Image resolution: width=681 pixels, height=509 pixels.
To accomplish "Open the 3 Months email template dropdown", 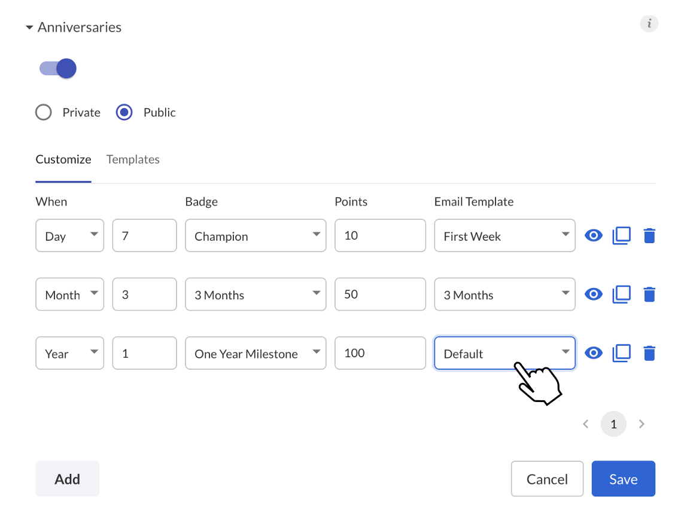I will point(505,295).
